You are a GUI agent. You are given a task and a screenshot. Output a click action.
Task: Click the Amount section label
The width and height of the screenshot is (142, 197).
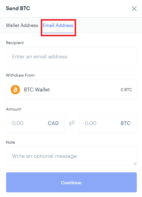(x=13, y=109)
